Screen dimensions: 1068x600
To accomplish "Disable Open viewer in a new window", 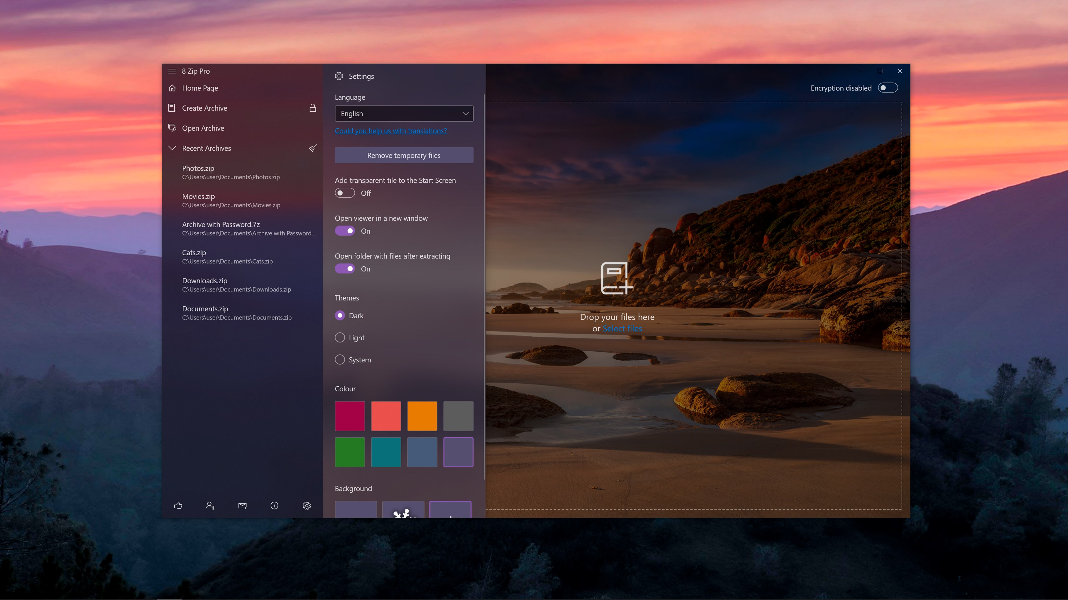I will pos(345,231).
